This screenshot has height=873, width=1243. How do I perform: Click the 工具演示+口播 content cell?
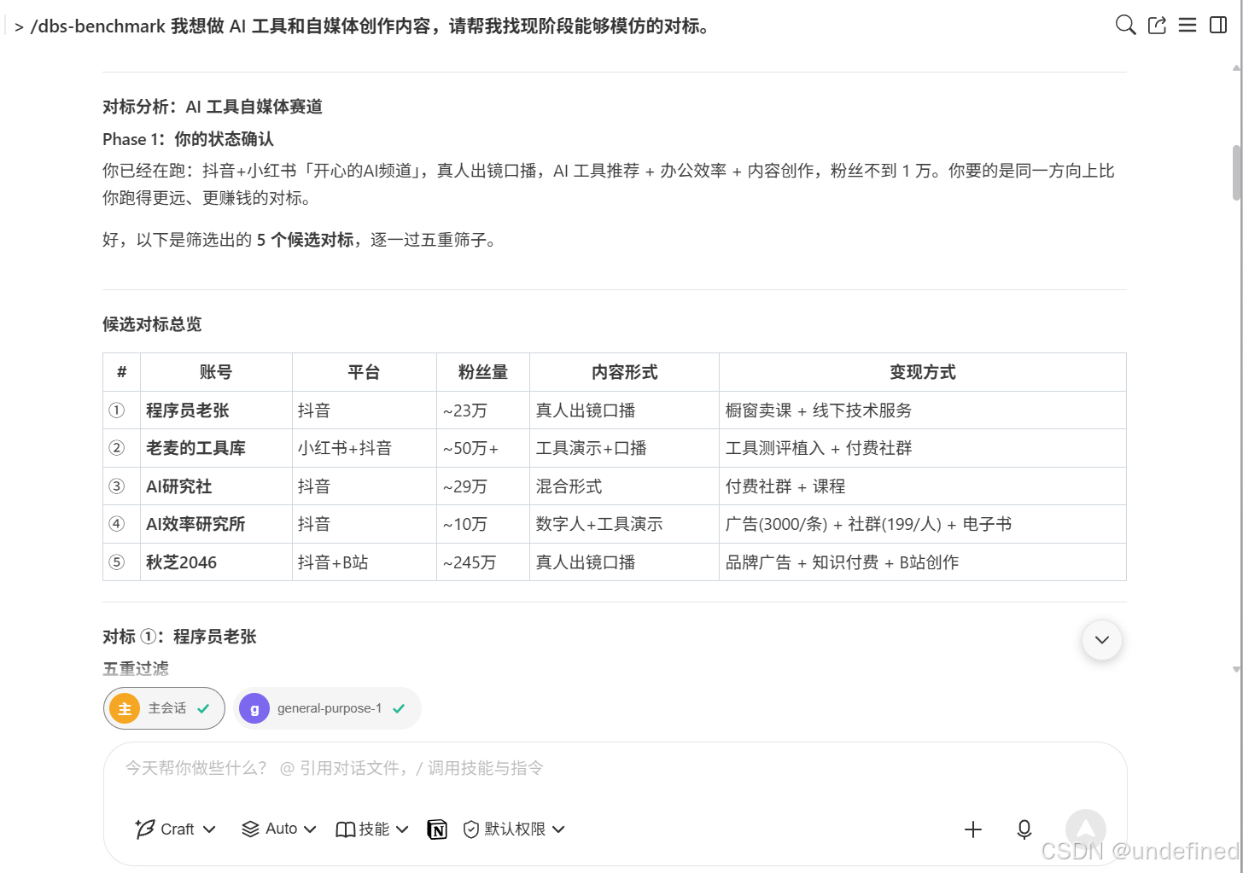(624, 448)
